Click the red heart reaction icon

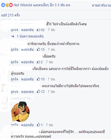[x=11, y=5]
